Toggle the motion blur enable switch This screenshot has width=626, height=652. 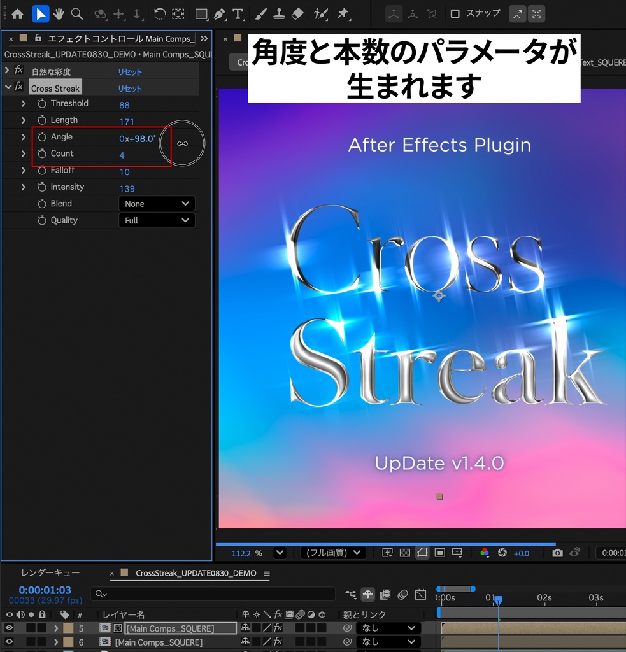(402, 595)
